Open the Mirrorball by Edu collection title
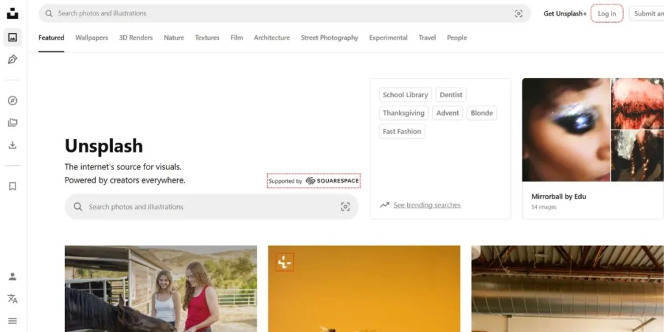664x332 pixels. [x=558, y=196]
